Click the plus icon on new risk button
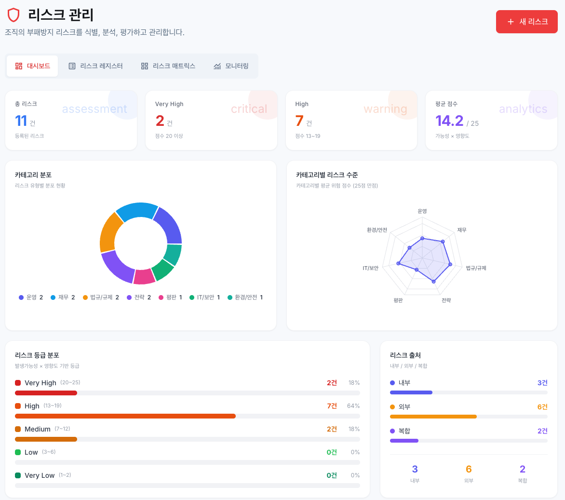Screen dimensions: 565x500 tap(511, 22)
